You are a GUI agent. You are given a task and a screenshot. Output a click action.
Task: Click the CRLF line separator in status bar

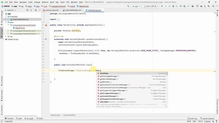click(194, 122)
